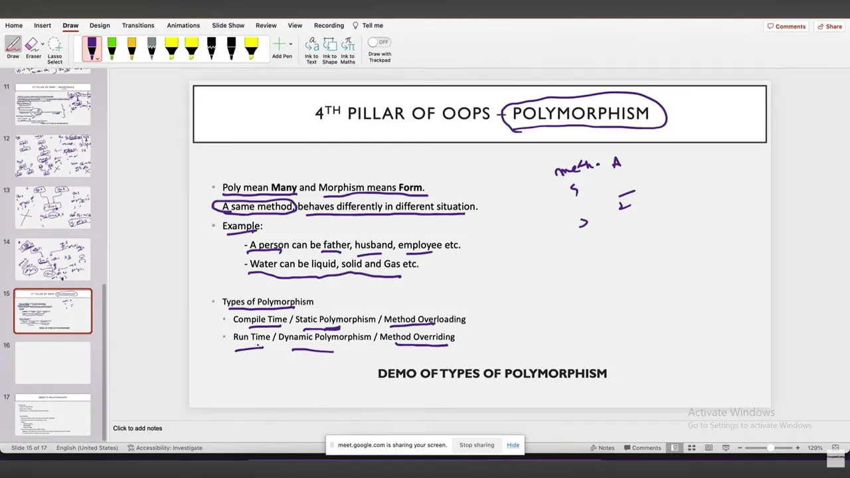Start slide show from status bar icon
This screenshot has width=850, height=478.
(x=726, y=447)
